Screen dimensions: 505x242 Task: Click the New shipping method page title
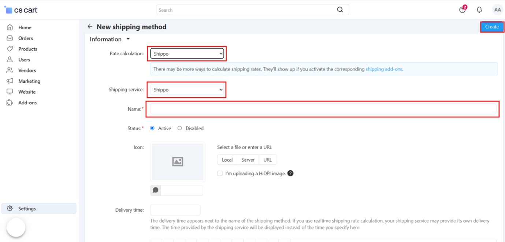(x=131, y=27)
